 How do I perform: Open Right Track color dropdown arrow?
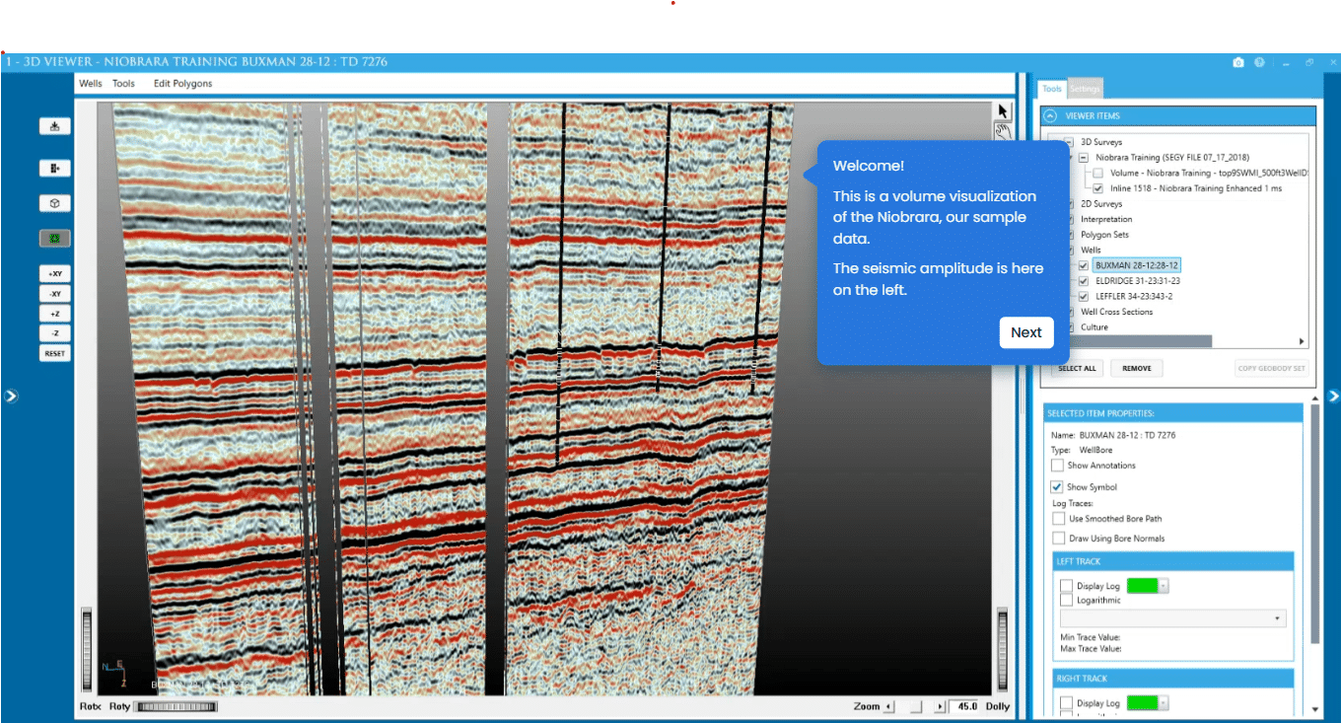pos(1164,703)
